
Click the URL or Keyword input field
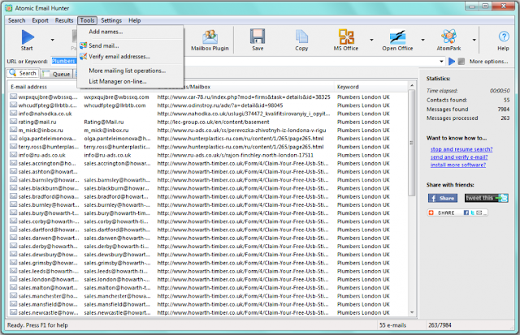[248, 61]
